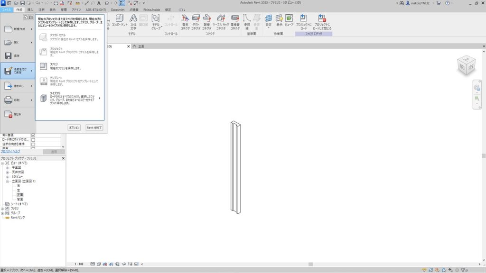Expand the ファミリ (Families) tree node
Screen dimensions: 486x273
pyautogui.click(x=2, y=209)
